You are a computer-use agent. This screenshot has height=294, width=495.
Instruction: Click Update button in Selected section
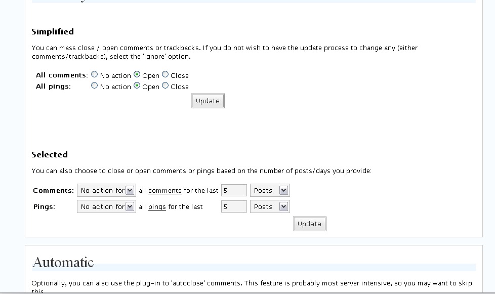[309, 224]
